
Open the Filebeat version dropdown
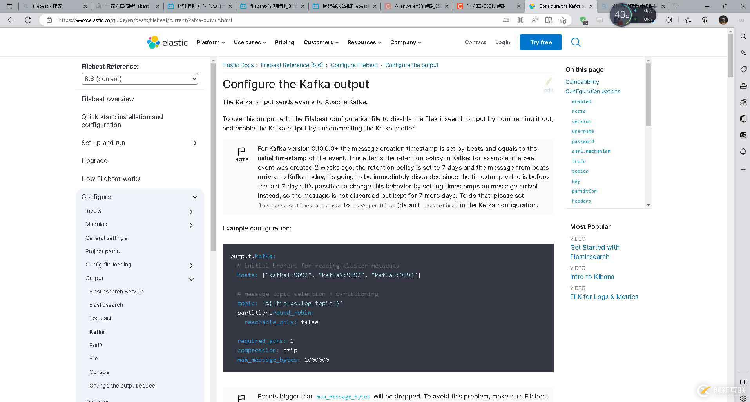coord(139,79)
